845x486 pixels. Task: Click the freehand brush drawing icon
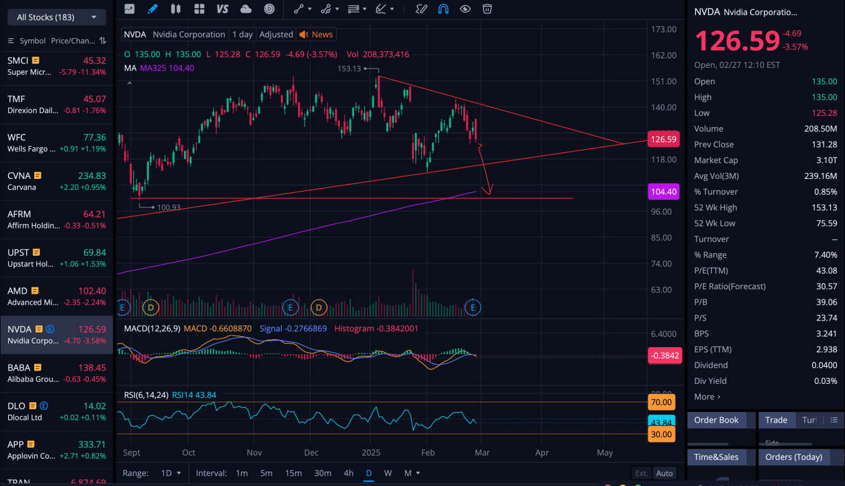click(x=421, y=9)
